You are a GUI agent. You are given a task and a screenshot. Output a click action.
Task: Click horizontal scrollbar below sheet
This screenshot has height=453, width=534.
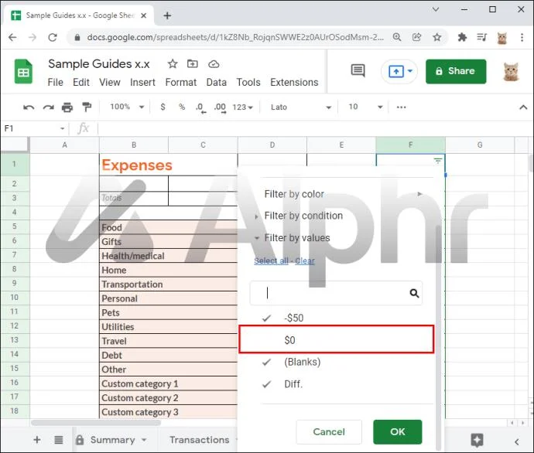(x=96, y=423)
